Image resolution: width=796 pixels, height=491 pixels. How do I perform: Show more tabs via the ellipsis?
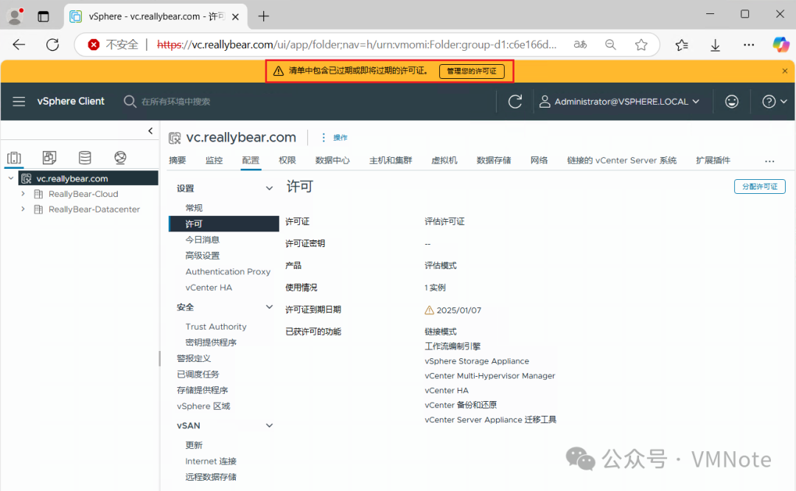(x=769, y=161)
